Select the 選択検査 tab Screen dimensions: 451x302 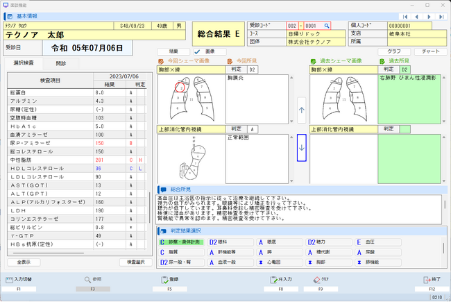(x=24, y=63)
